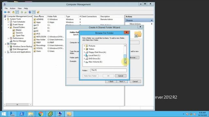Collapse the System Tools tree node
The height and width of the screenshot is (117, 209).
pyautogui.click(x=6, y=19)
